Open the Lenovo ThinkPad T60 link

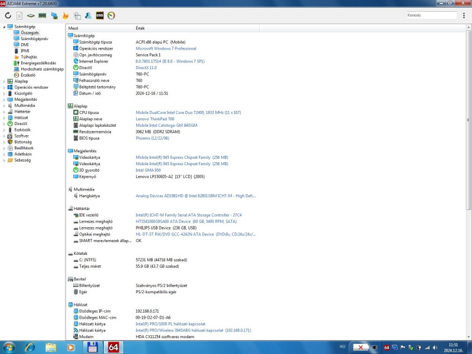pos(155,119)
